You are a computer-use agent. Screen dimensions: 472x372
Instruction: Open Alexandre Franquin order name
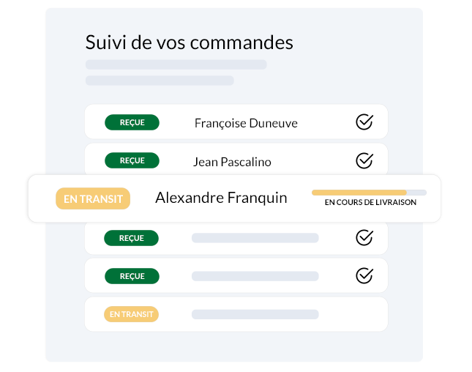click(221, 198)
